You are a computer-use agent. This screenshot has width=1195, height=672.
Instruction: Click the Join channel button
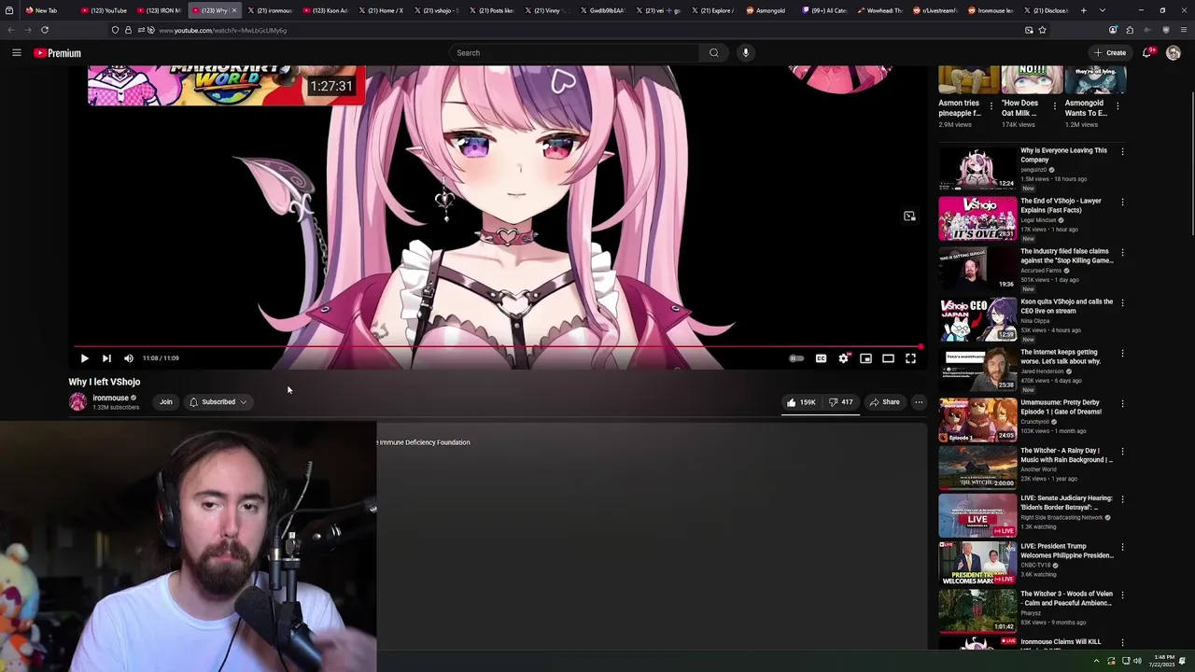click(x=165, y=402)
